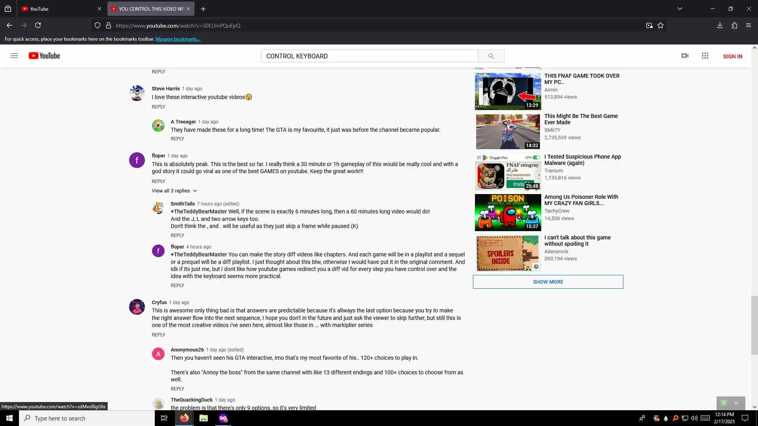The image size is (758, 426).
Task: Expand the bottom-right widget chevron
Action: pos(736,403)
